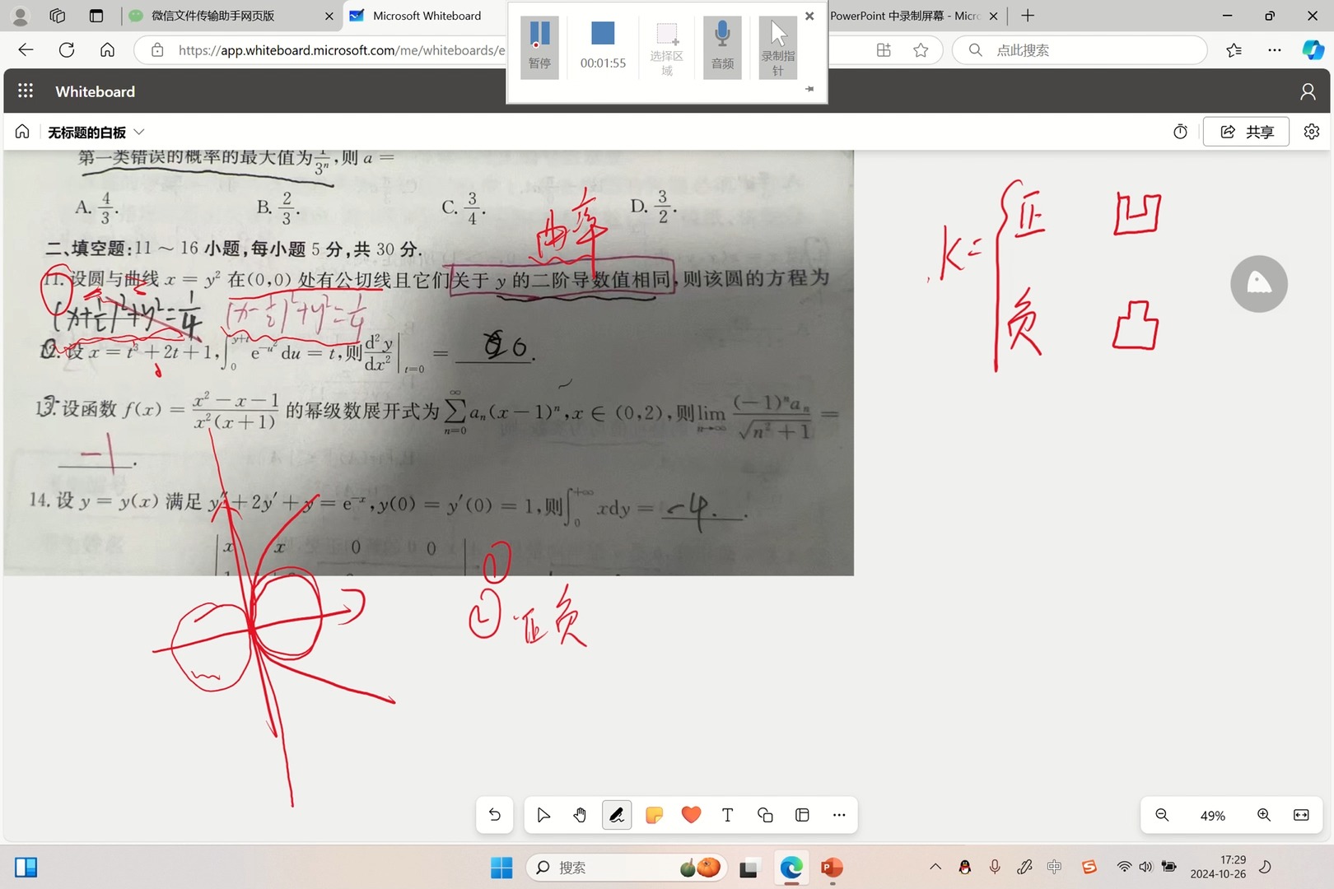Image resolution: width=1334 pixels, height=889 pixels.
Task: Go back in browser
Action: point(26,50)
